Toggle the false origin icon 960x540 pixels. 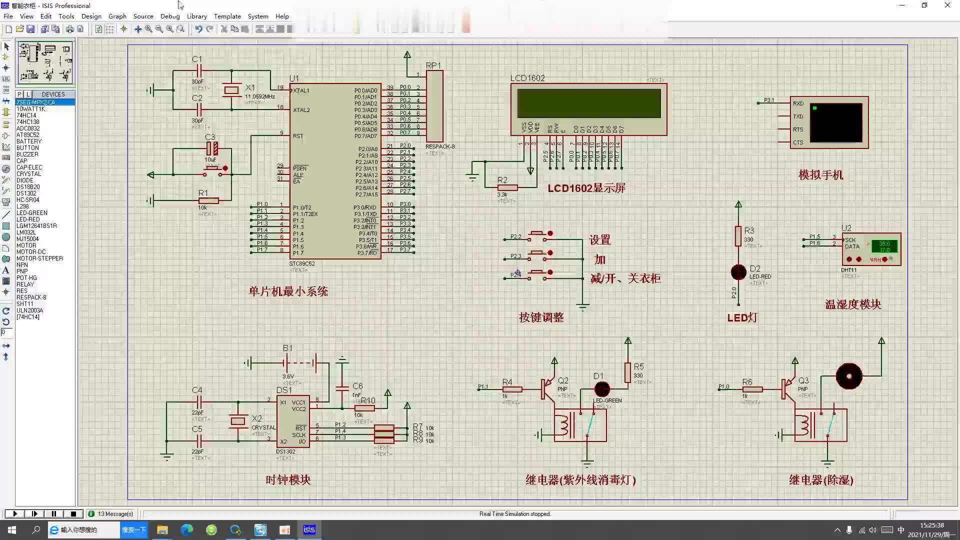point(123,29)
